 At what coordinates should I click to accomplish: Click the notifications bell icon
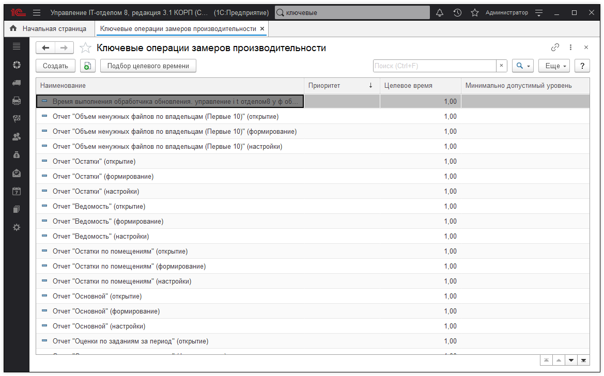coord(440,12)
